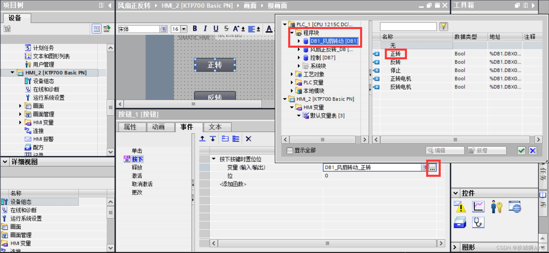Click the 新增 button in tag dialog
549x253 pixels.
[487, 150]
